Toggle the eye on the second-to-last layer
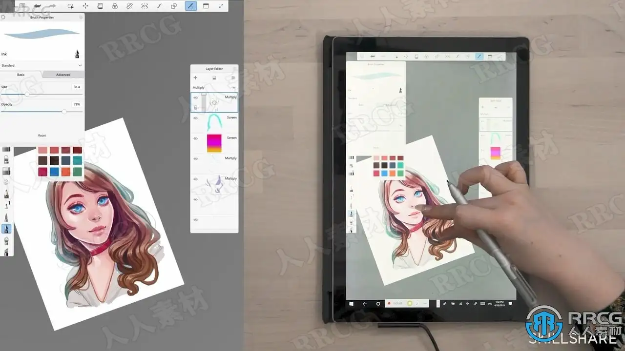The height and width of the screenshot is (351, 625). click(195, 199)
